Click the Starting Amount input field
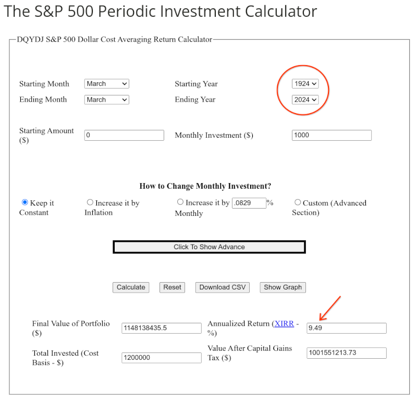 (x=124, y=136)
